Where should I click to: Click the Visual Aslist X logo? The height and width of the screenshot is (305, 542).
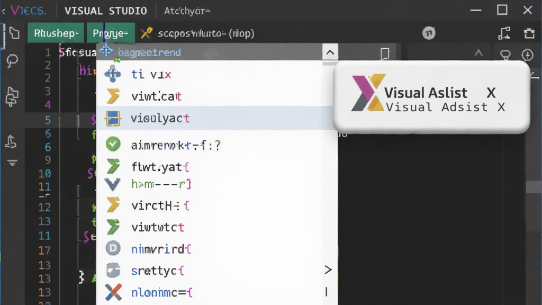368,93
